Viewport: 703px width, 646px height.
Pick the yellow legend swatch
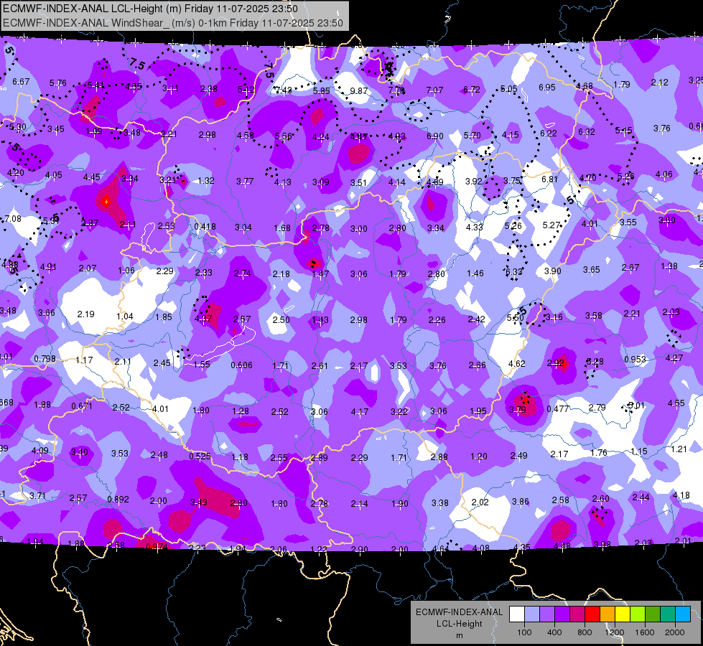[623, 614]
